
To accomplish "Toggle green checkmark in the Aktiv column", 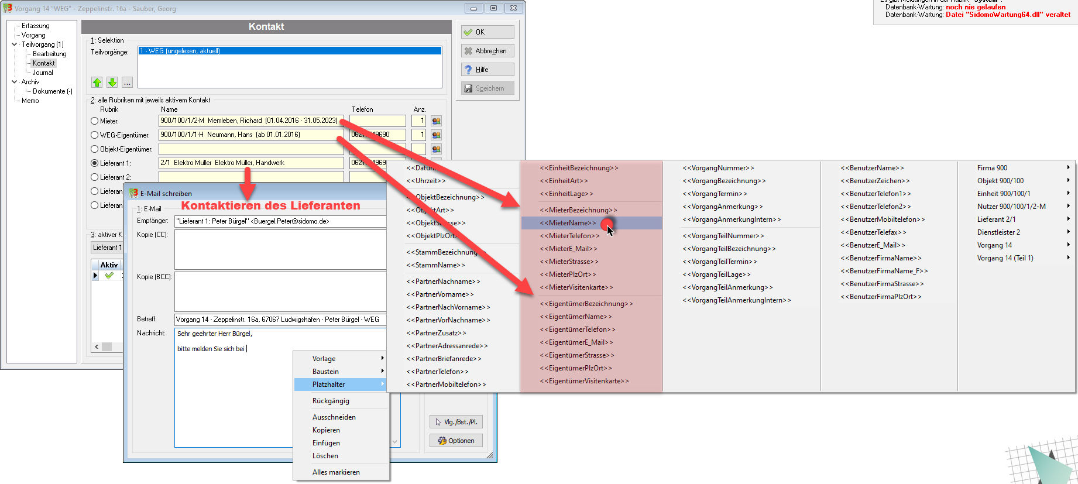I will click(109, 275).
